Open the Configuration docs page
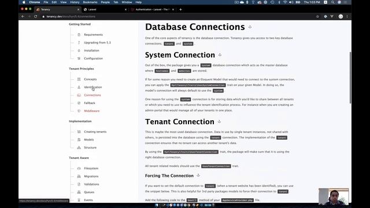This screenshot has height=208, width=370. [93, 58]
